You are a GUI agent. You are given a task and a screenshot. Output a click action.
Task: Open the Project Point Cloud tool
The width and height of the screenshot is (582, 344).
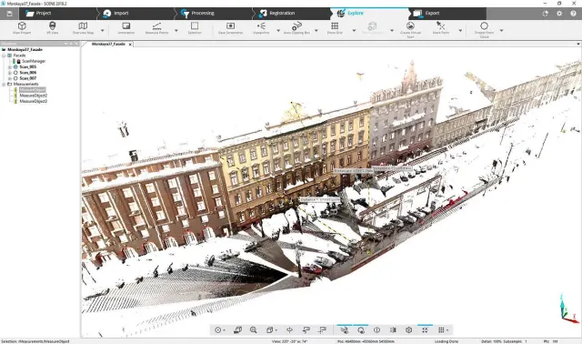click(484, 30)
